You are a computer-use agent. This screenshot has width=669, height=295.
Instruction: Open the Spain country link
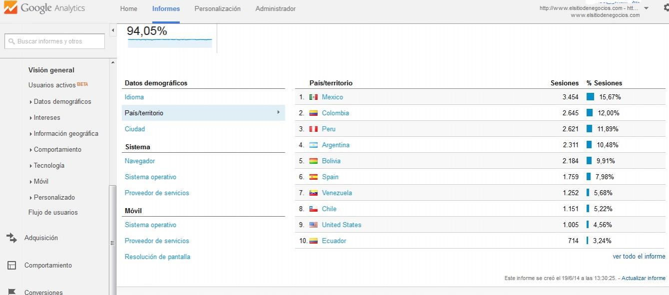point(330,177)
